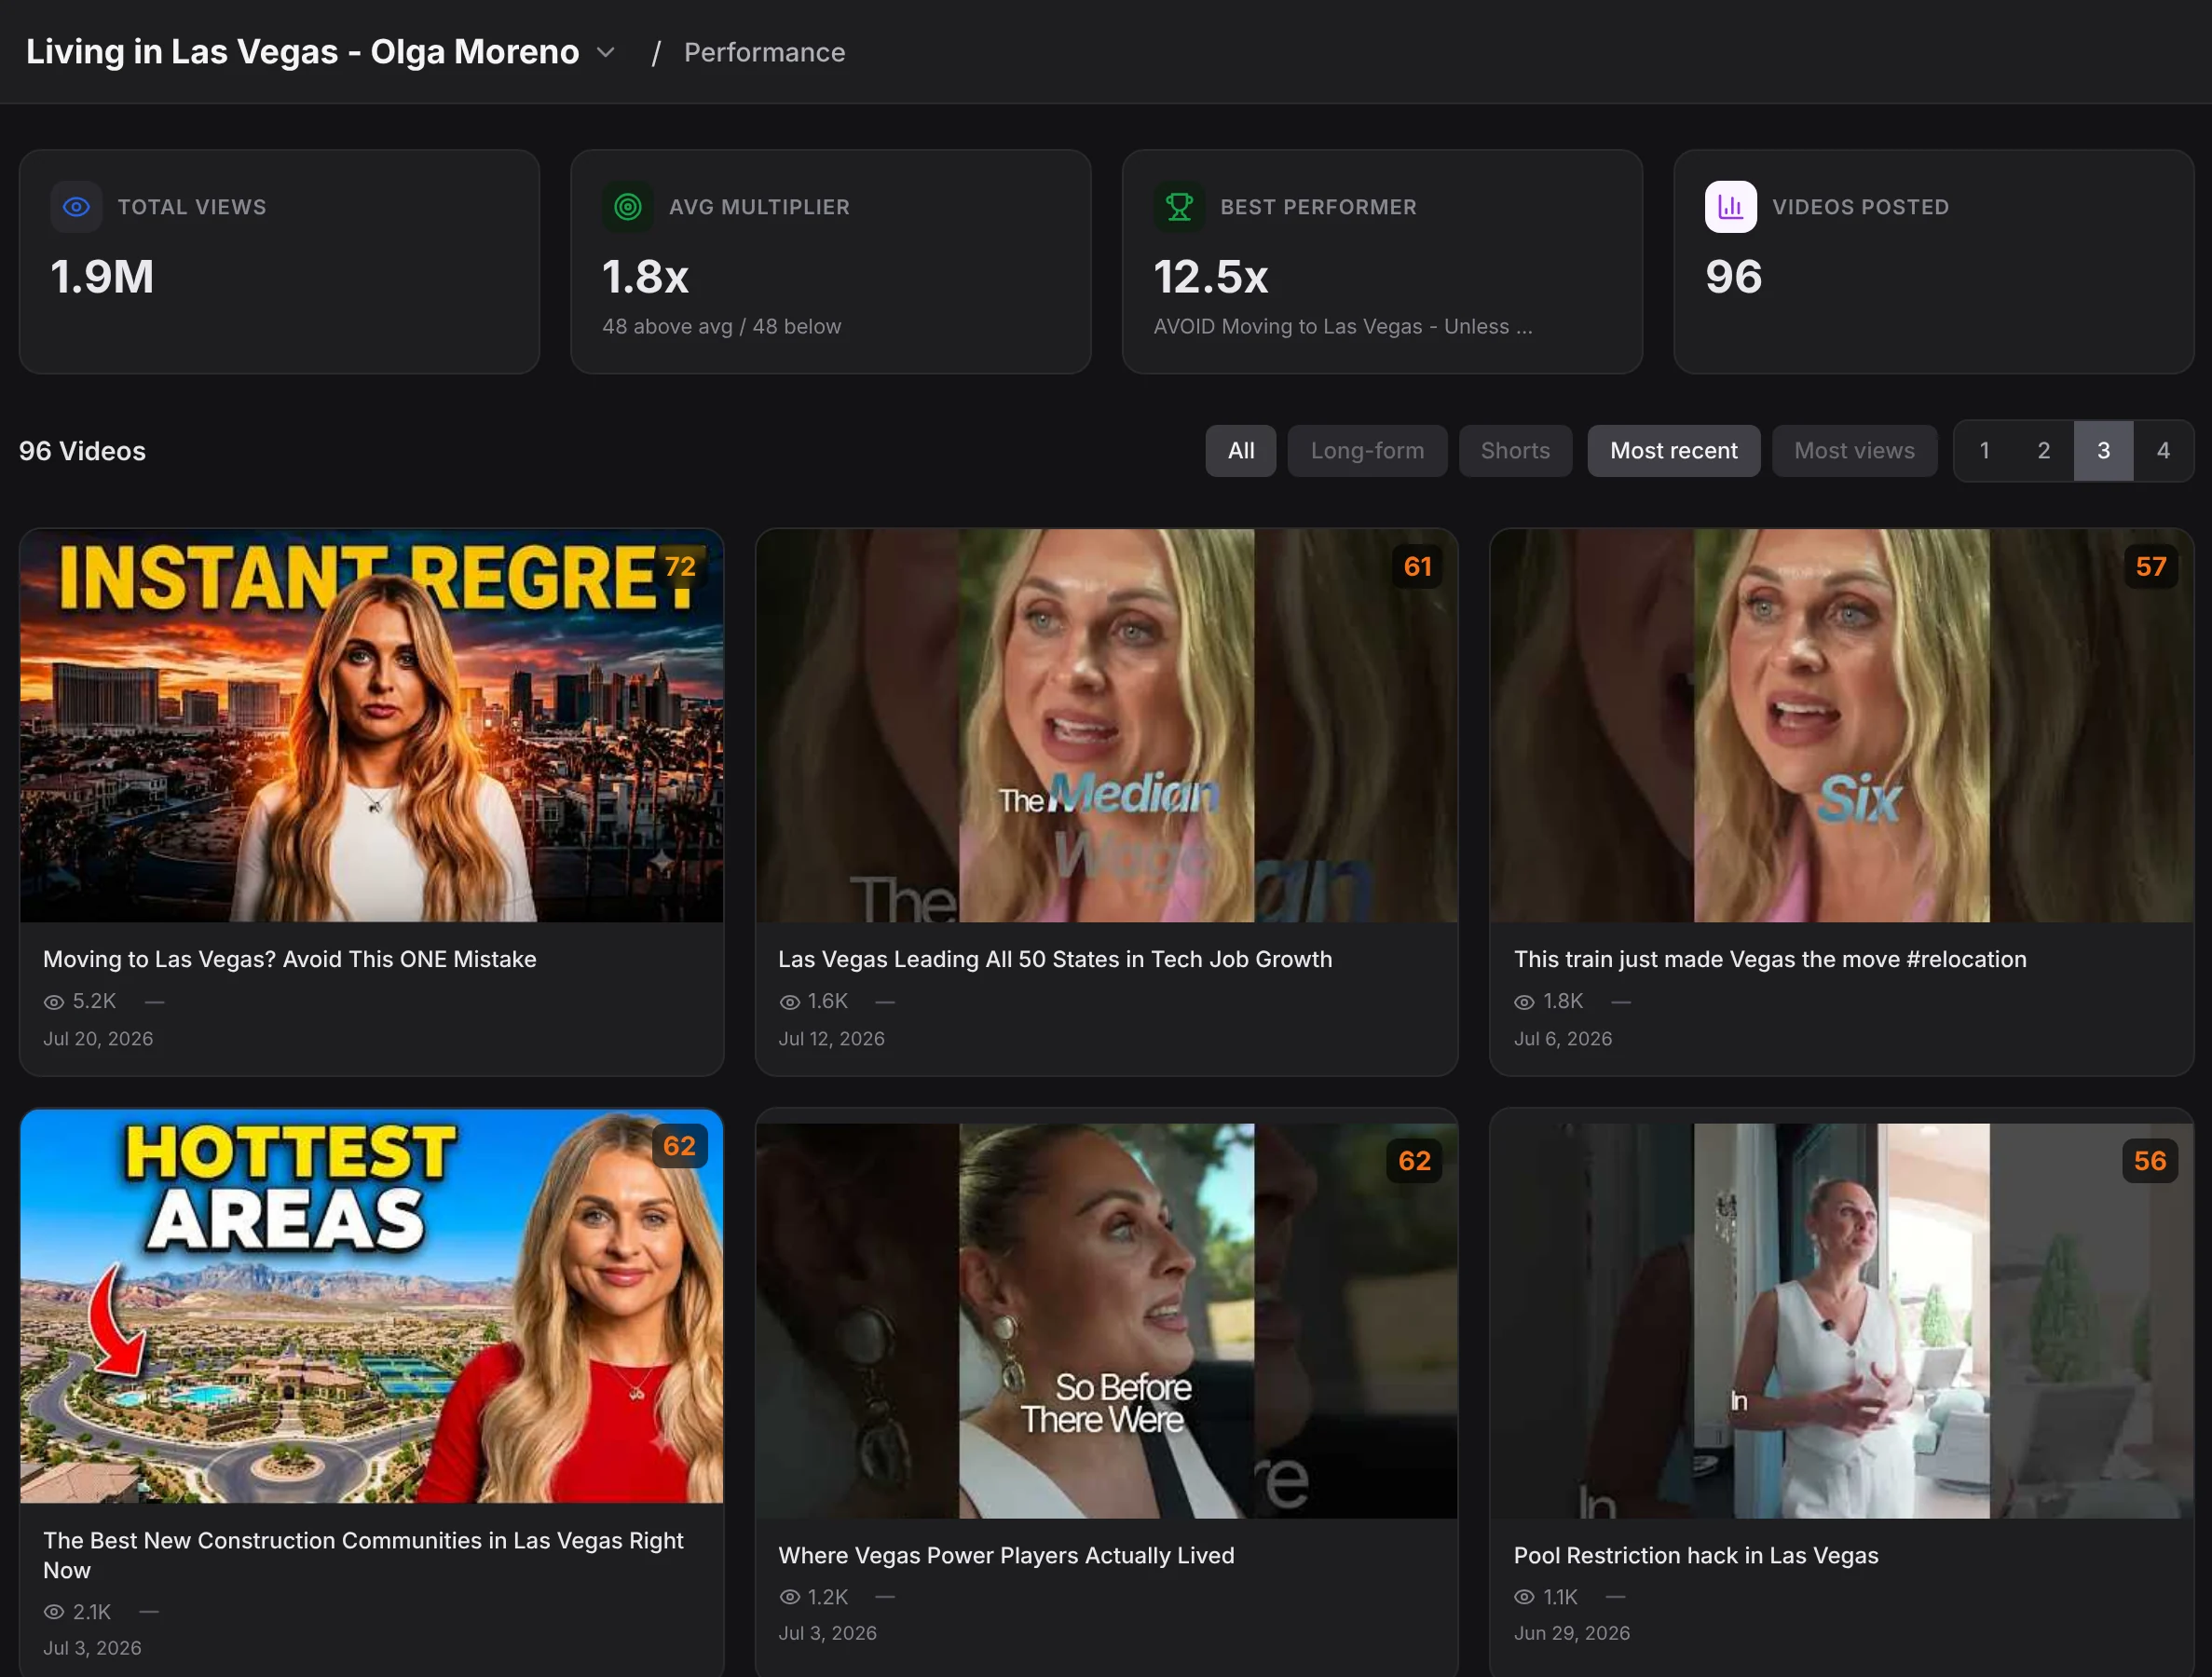The width and height of the screenshot is (2212, 1677).
Task: Open the Living in Las Vegas channel dropdown
Action: [x=320, y=52]
